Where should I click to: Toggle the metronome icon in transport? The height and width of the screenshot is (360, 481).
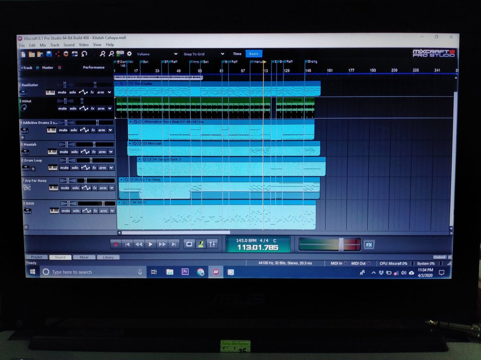(x=200, y=244)
